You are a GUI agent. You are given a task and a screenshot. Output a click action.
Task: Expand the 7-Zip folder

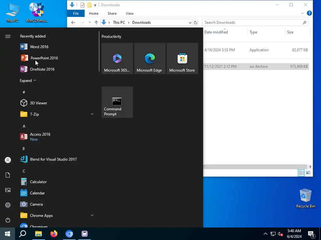[92, 114]
